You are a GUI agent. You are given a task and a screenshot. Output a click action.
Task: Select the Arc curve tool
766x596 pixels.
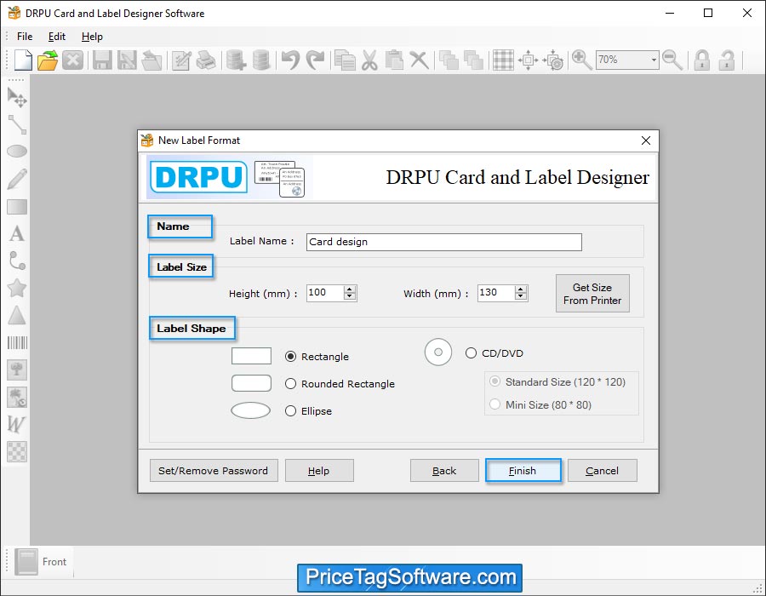click(x=17, y=261)
